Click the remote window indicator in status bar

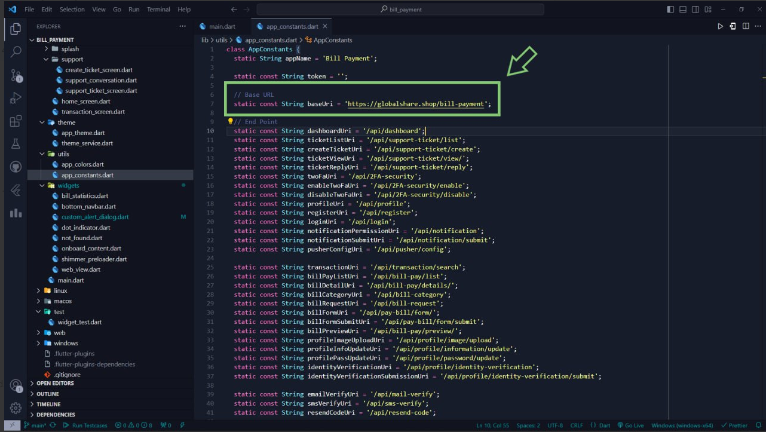click(13, 425)
